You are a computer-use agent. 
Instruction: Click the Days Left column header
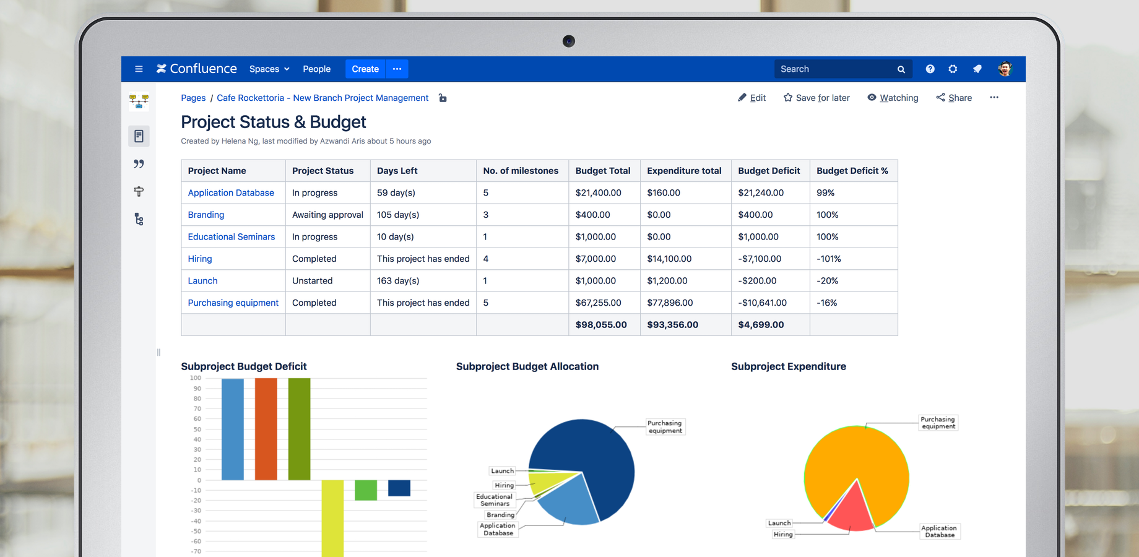[x=423, y=171]
